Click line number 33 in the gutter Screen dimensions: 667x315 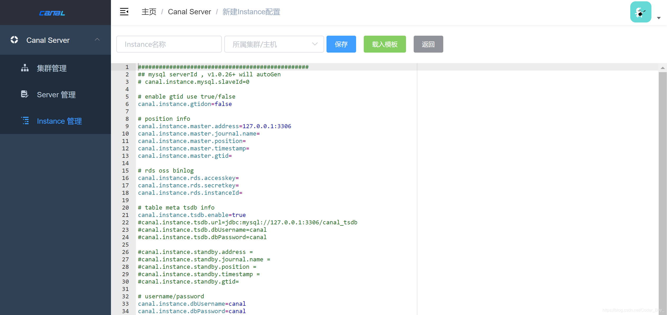(125, 304)
